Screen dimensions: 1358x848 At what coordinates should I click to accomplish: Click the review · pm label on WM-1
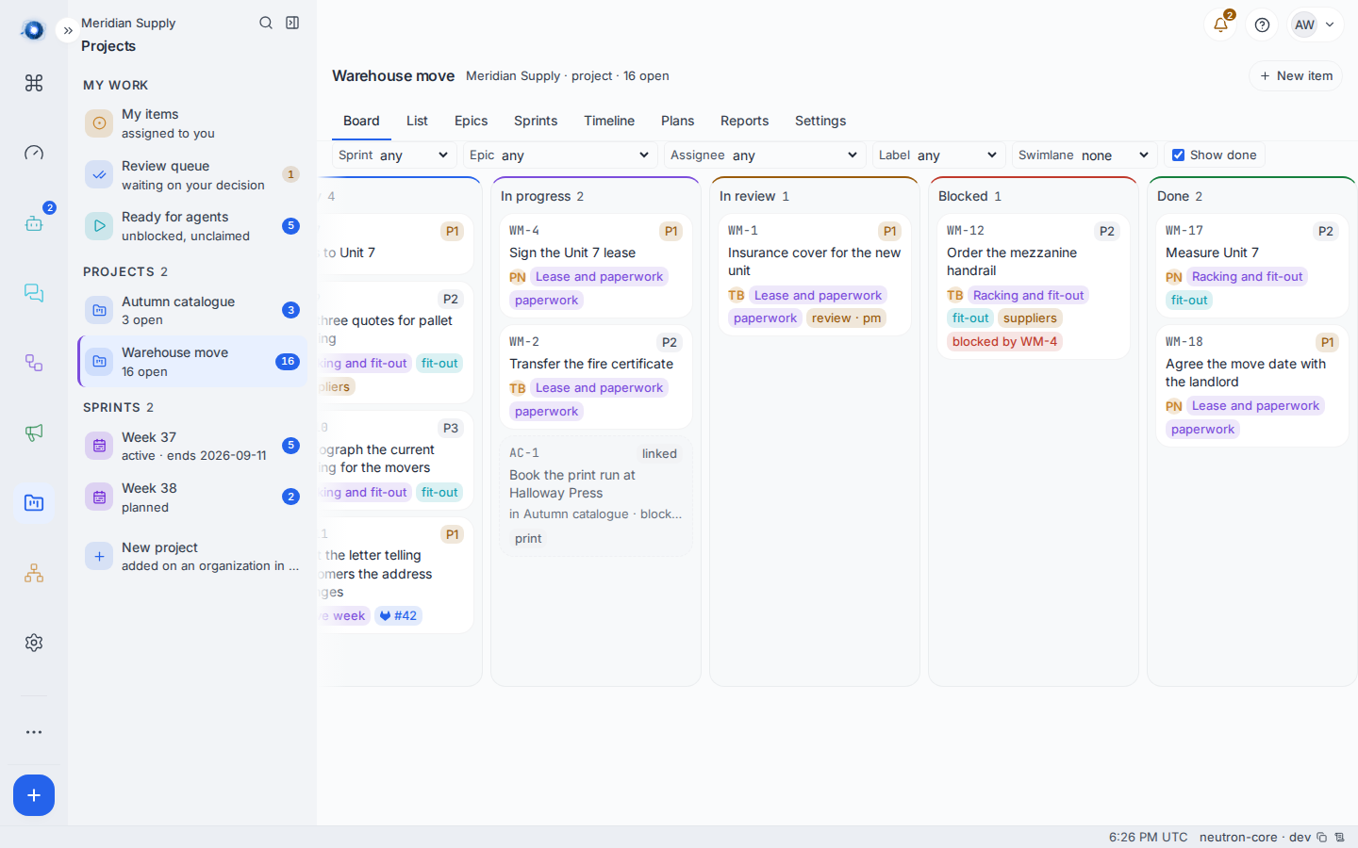846,318
